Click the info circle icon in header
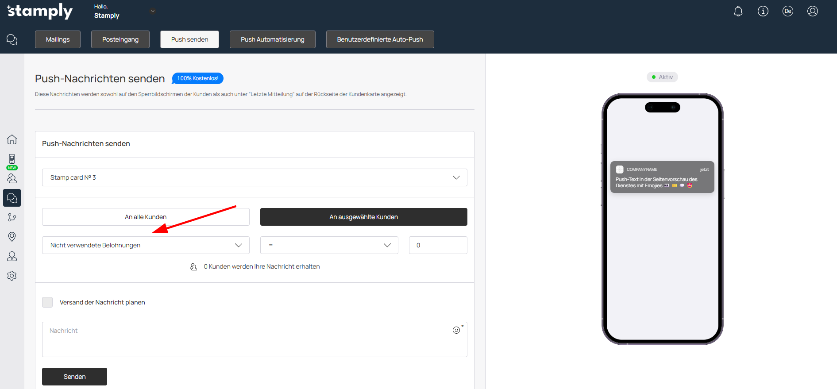This screenshot has width=837, height=389. pyautogui.click(x=763, y=11)
